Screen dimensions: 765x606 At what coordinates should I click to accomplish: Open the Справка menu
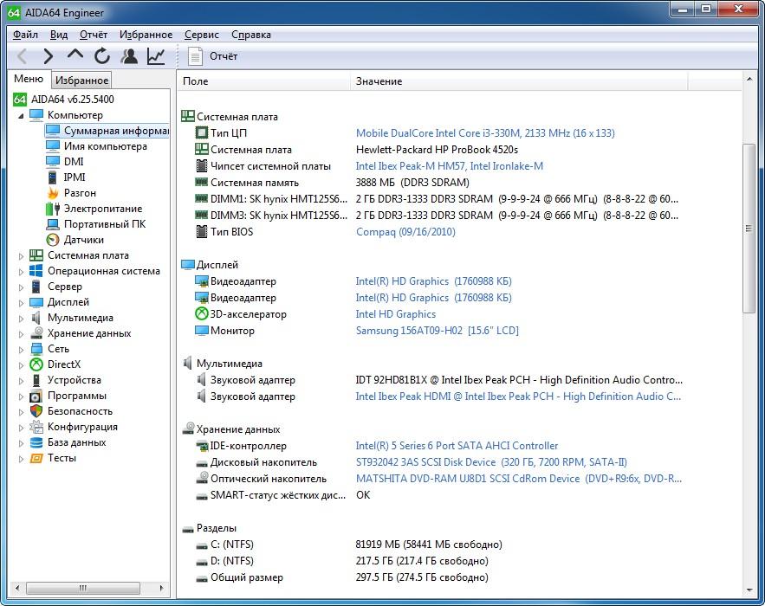(250, 35)
